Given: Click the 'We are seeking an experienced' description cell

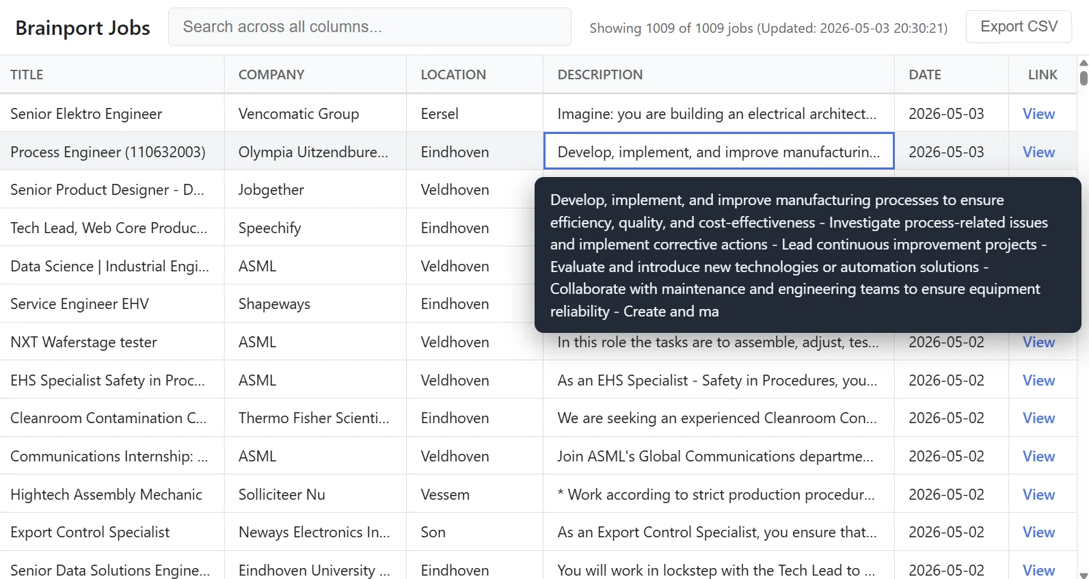Looking at the screenshot, I should (x=718, y=418).
